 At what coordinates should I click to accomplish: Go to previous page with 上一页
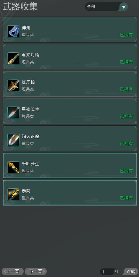coord(13,271)
